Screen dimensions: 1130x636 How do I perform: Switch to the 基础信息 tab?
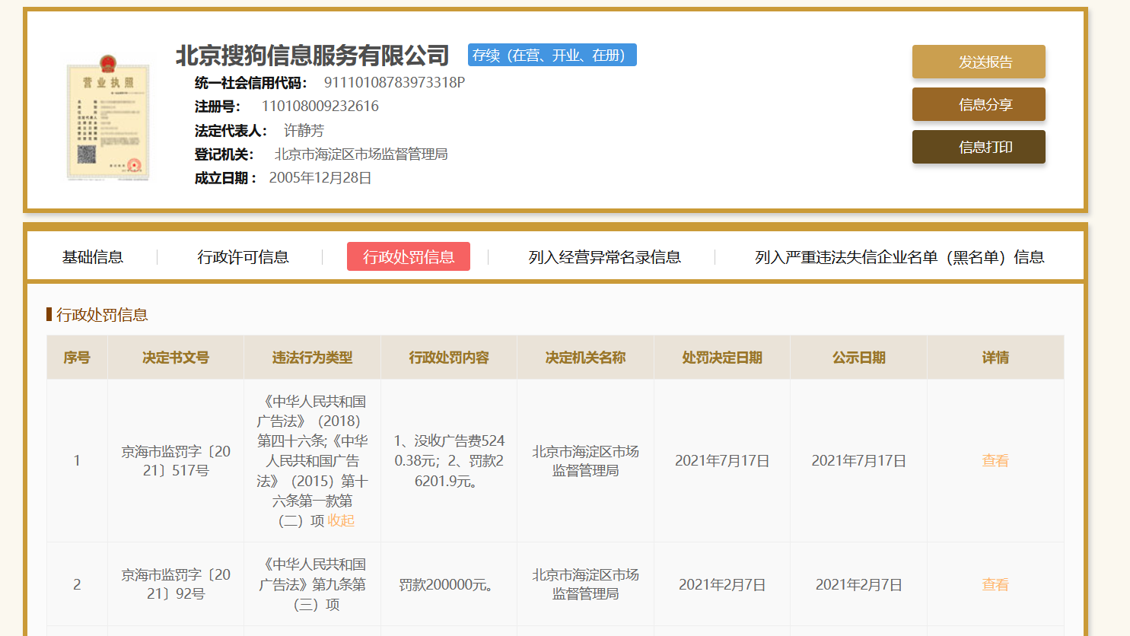93,257
